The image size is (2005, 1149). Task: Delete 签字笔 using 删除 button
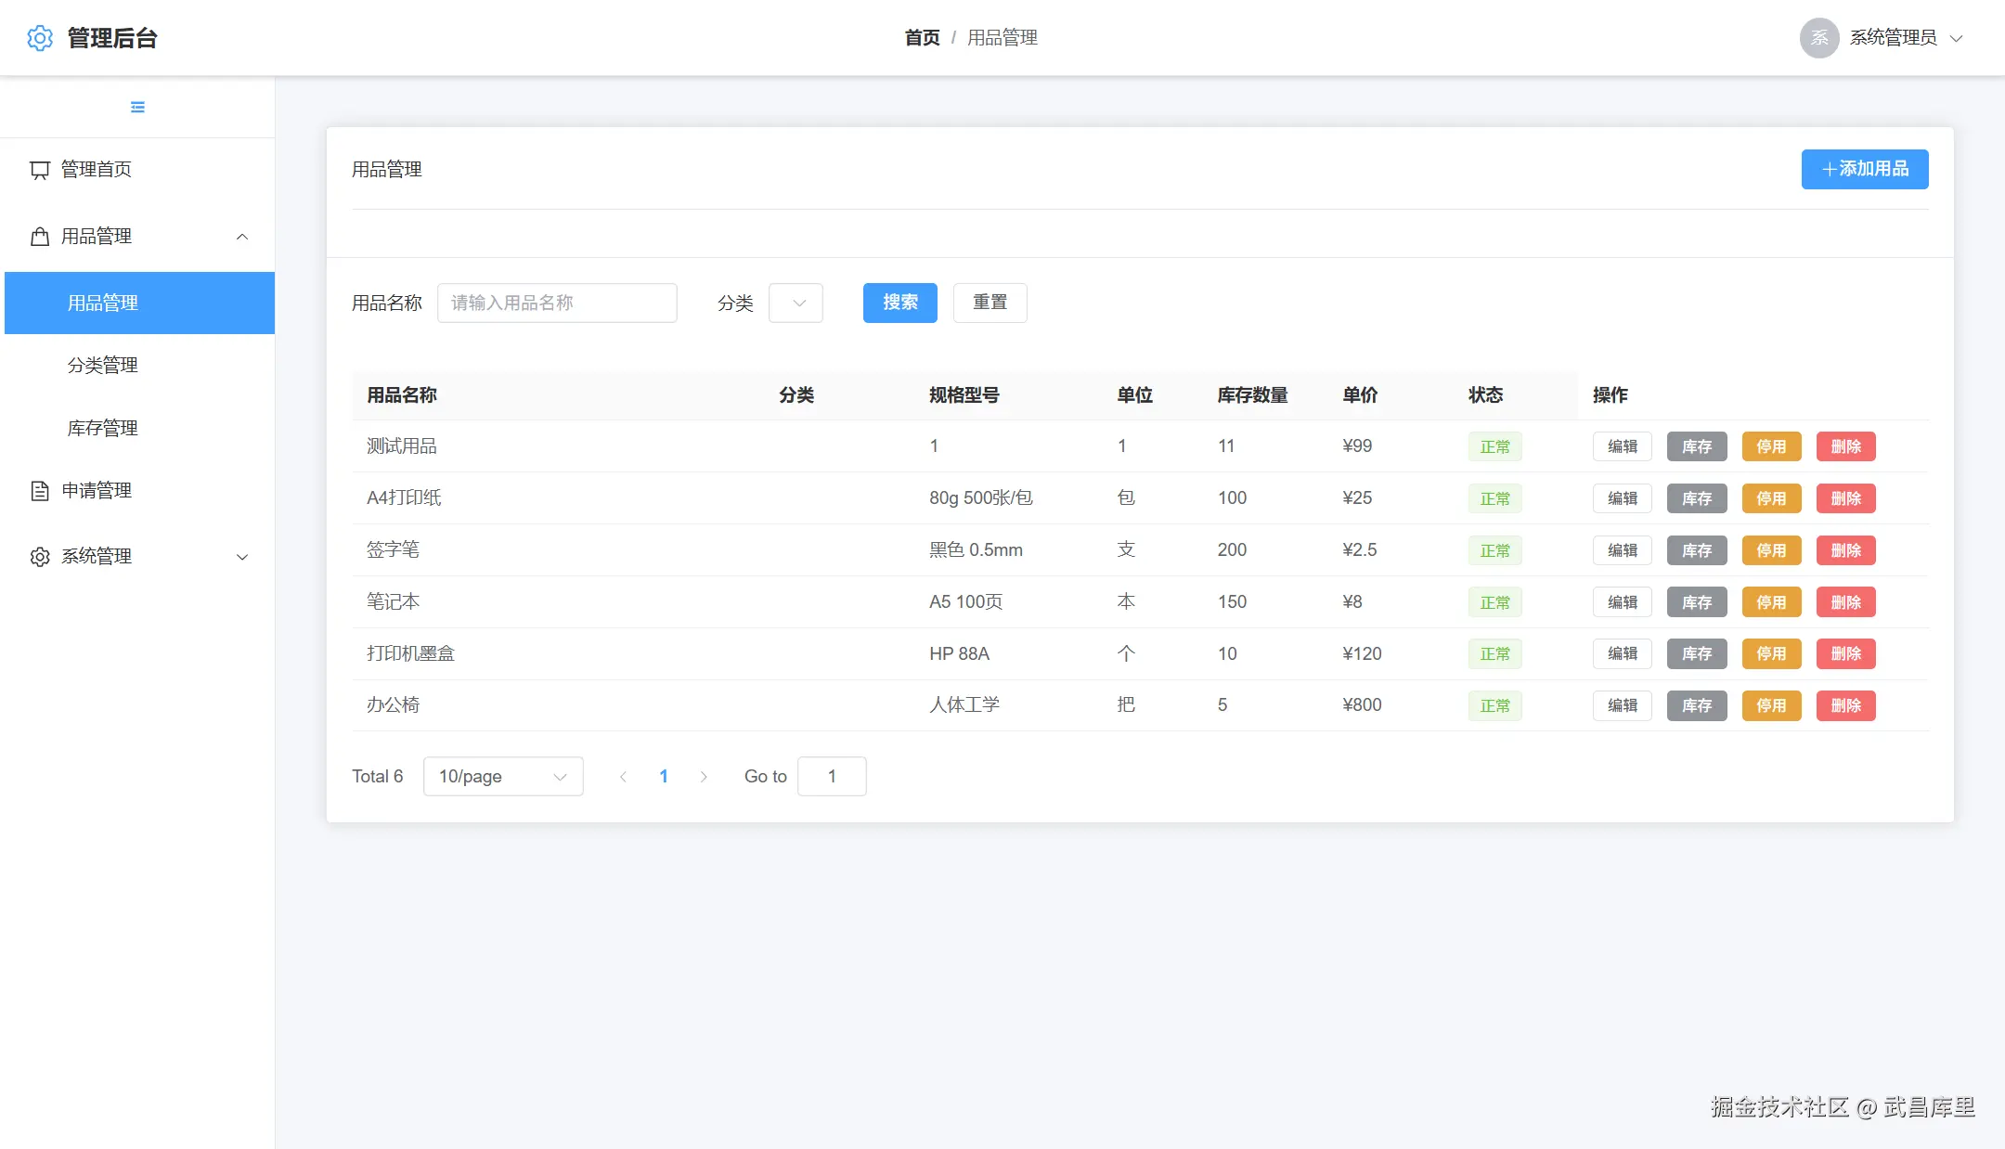[x=1844, y=550]
